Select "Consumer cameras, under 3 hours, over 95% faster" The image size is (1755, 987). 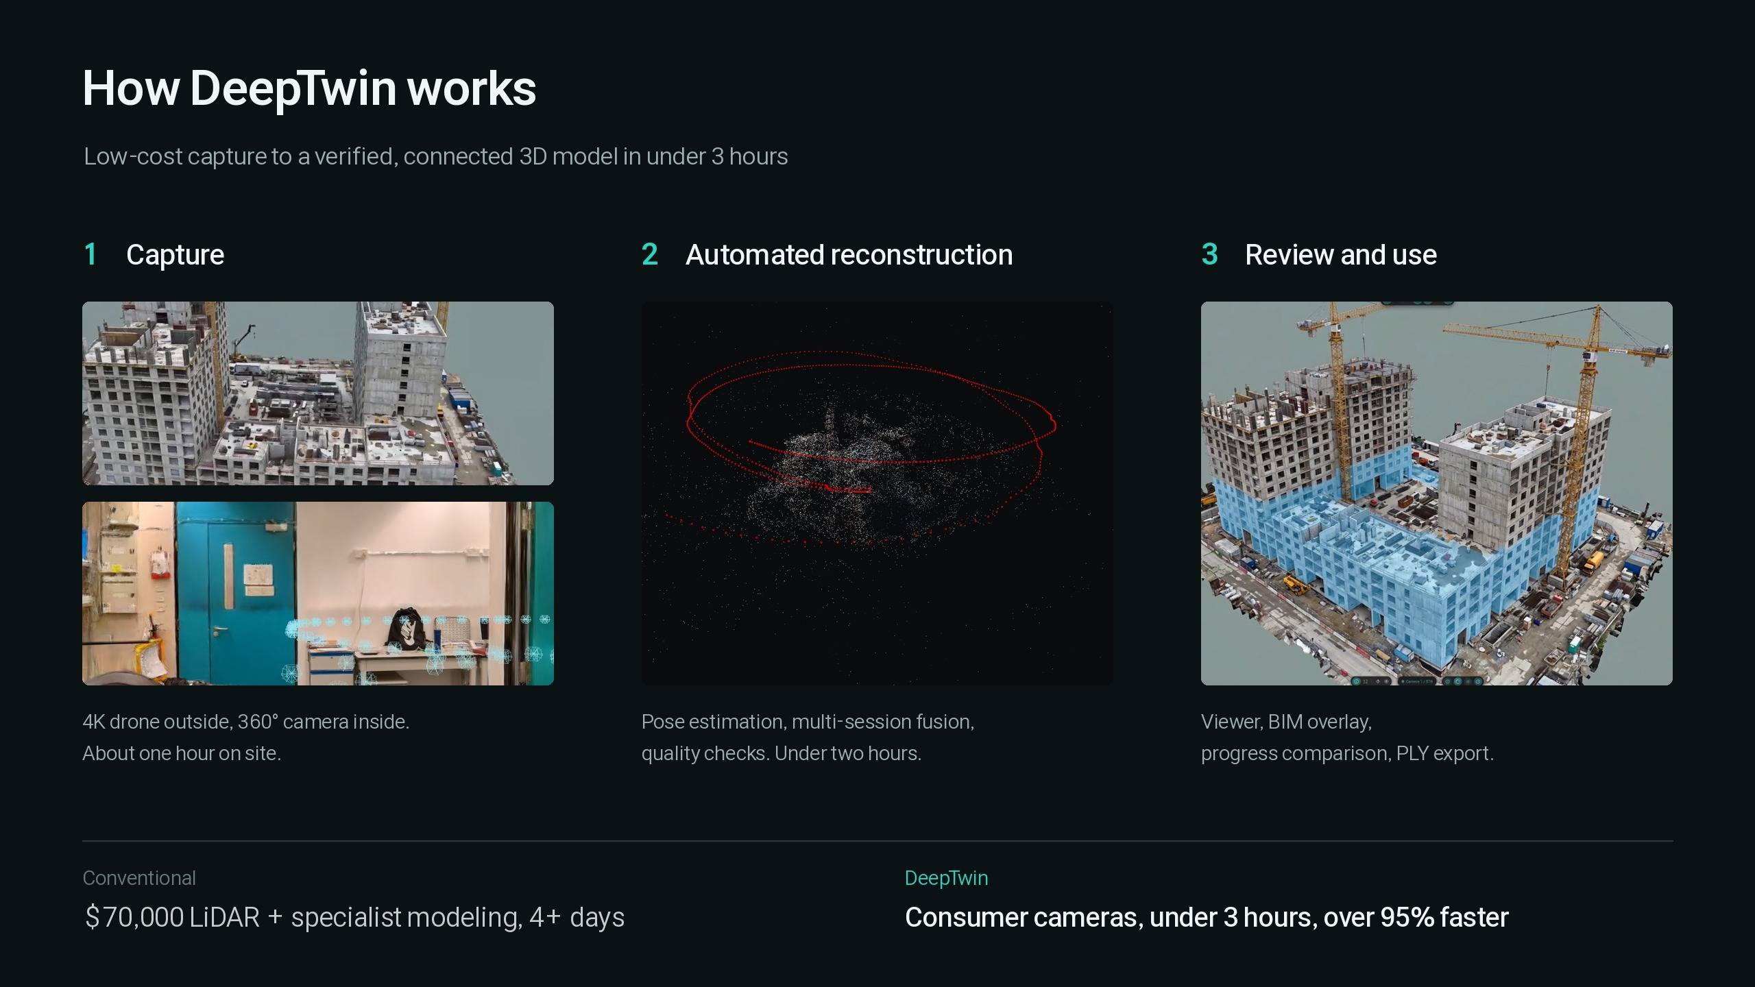1207,917
